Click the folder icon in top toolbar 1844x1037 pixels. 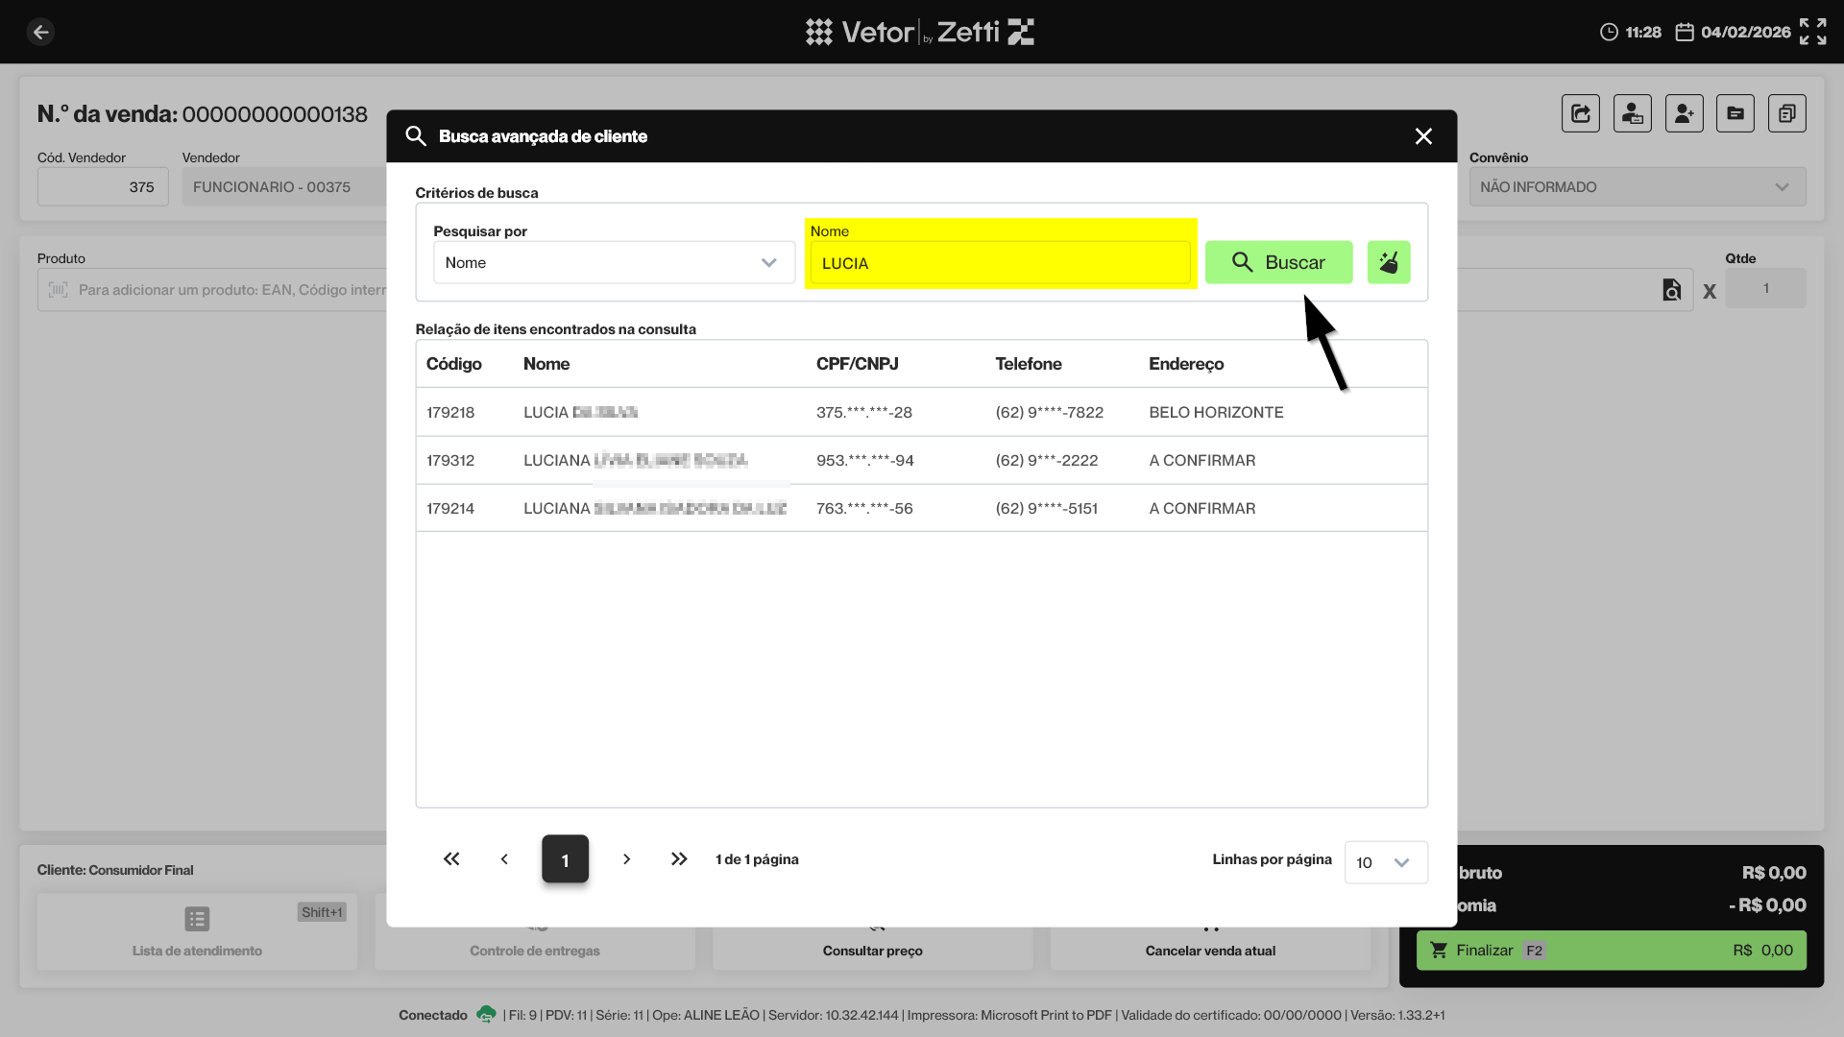1735,113
